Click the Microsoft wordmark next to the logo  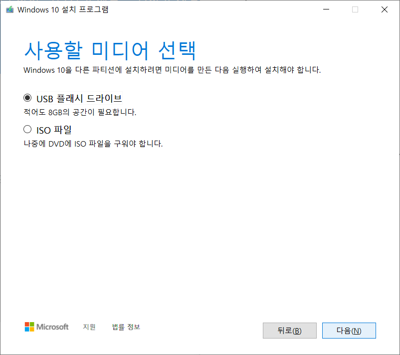(x=52, y=327)
